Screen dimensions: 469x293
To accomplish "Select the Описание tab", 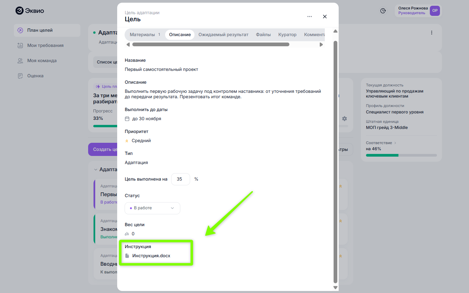I will tap(180, 35).
